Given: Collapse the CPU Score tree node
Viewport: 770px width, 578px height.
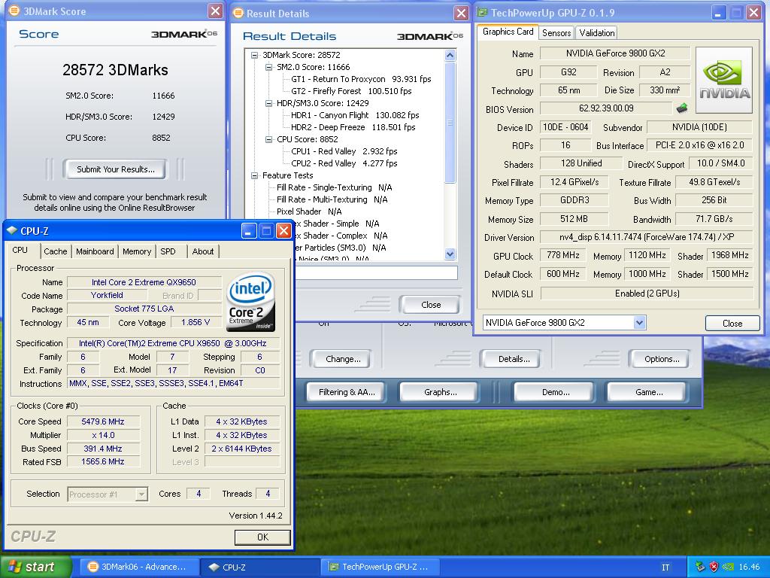Looking at the screenshot, I should [268, 139].
